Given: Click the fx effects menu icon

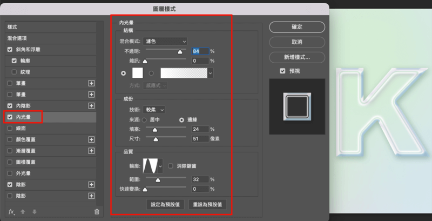Looking at the screenshot, I should pos(11,212).
